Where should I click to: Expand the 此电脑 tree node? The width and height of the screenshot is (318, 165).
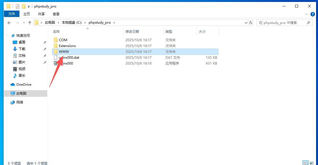tap(7, 93)
